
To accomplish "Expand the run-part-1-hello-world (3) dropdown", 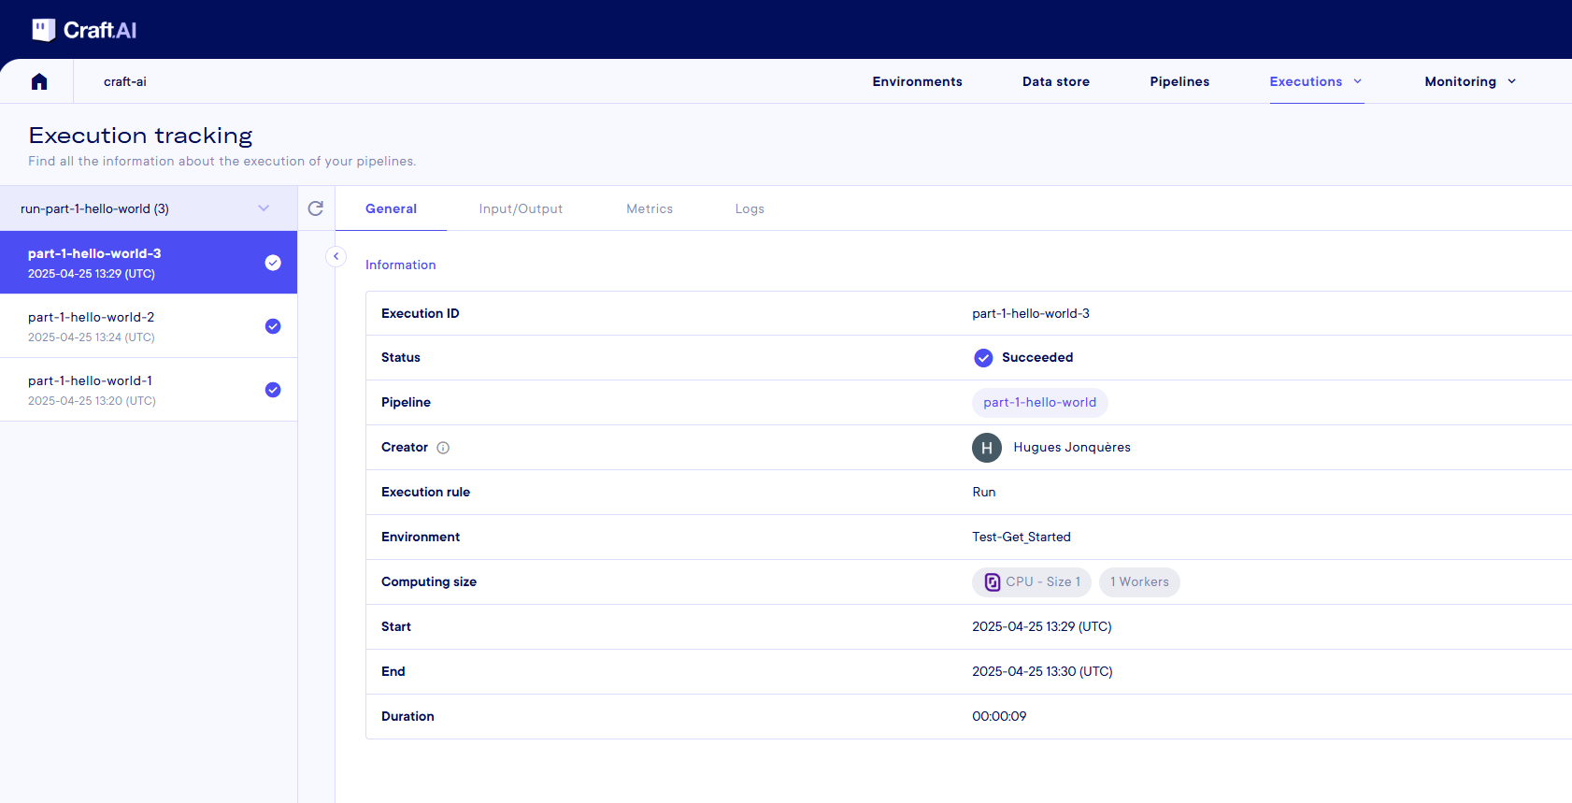I will coord(149,208).
